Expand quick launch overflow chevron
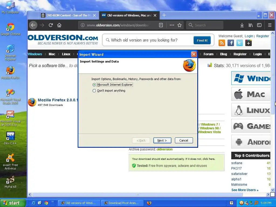Image resolution: width=276 pixels, height=207 pixels. [x=53, y=202]
